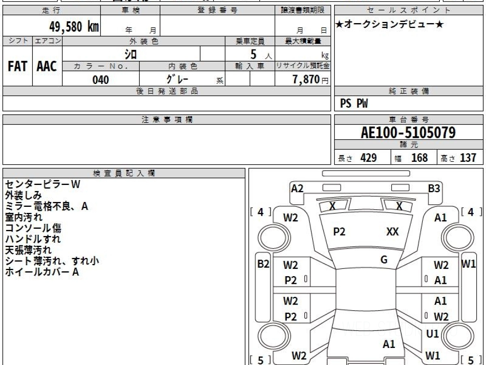Click the length value 長さ 429
The height and width of the screenshot is (365, 486).
click(357, 158)
